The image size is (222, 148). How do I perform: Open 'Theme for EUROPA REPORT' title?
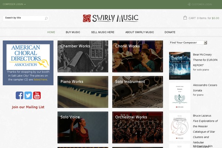click(x=205, y=63)
